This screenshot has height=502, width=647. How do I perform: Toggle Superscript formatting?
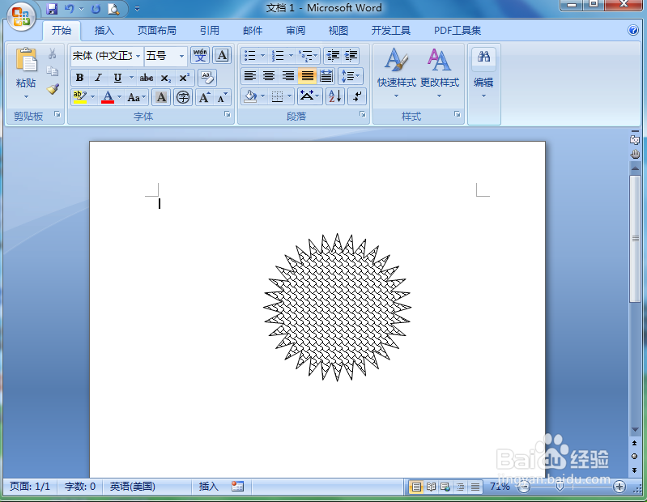point(184,77)
